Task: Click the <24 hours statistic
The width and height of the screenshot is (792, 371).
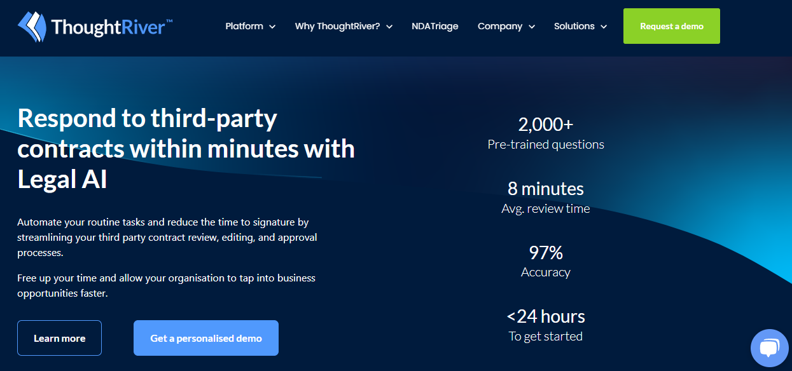Action: tap(546, 316)
